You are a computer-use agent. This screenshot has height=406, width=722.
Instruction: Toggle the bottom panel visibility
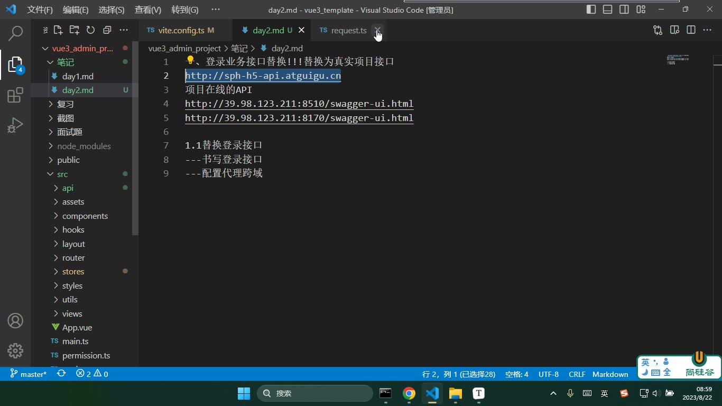(x=608, y=10)
